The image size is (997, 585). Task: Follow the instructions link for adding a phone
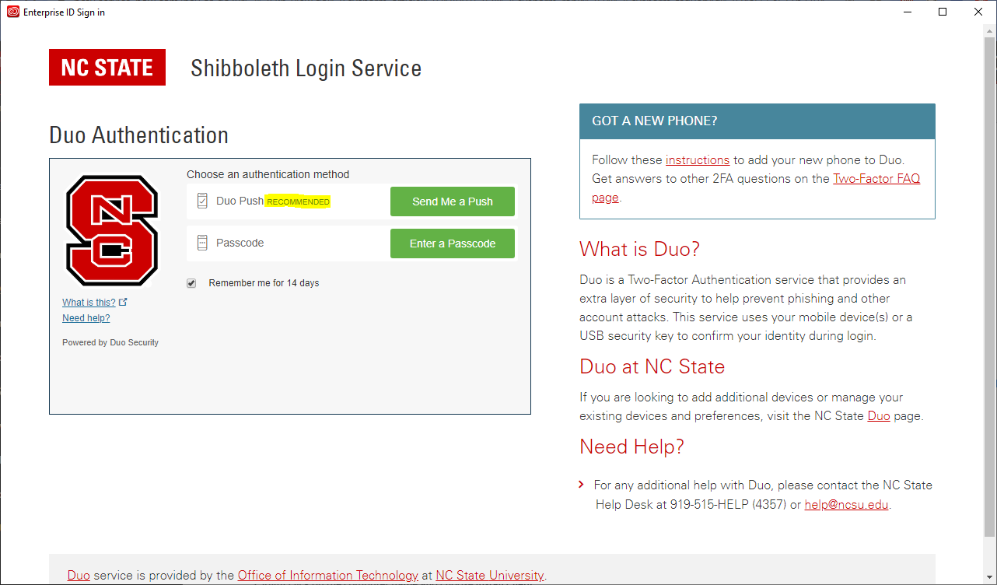click(697, 159)
